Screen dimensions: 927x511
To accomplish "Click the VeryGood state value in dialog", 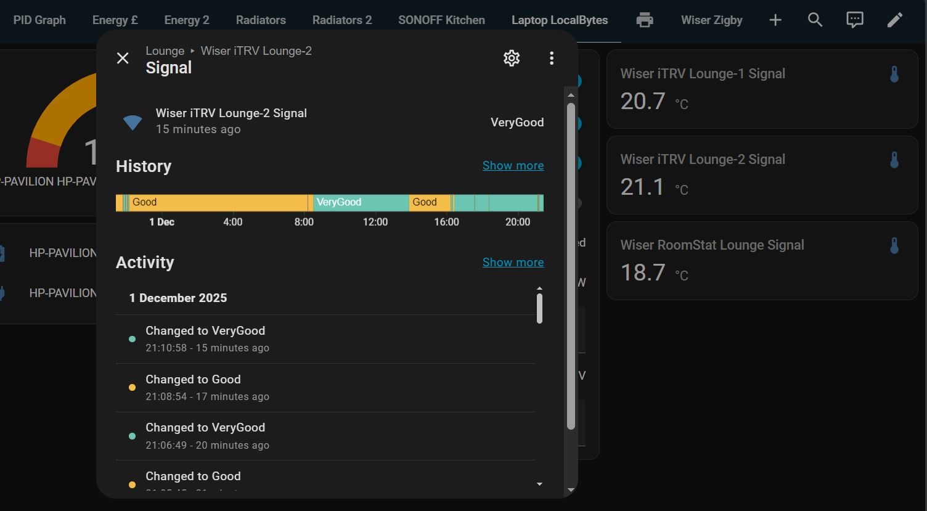I will tap(517, 122).
